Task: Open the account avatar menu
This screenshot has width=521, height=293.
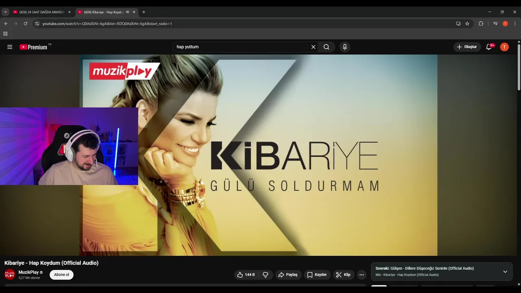Action: pyautogui.click(x=504, y=47)
